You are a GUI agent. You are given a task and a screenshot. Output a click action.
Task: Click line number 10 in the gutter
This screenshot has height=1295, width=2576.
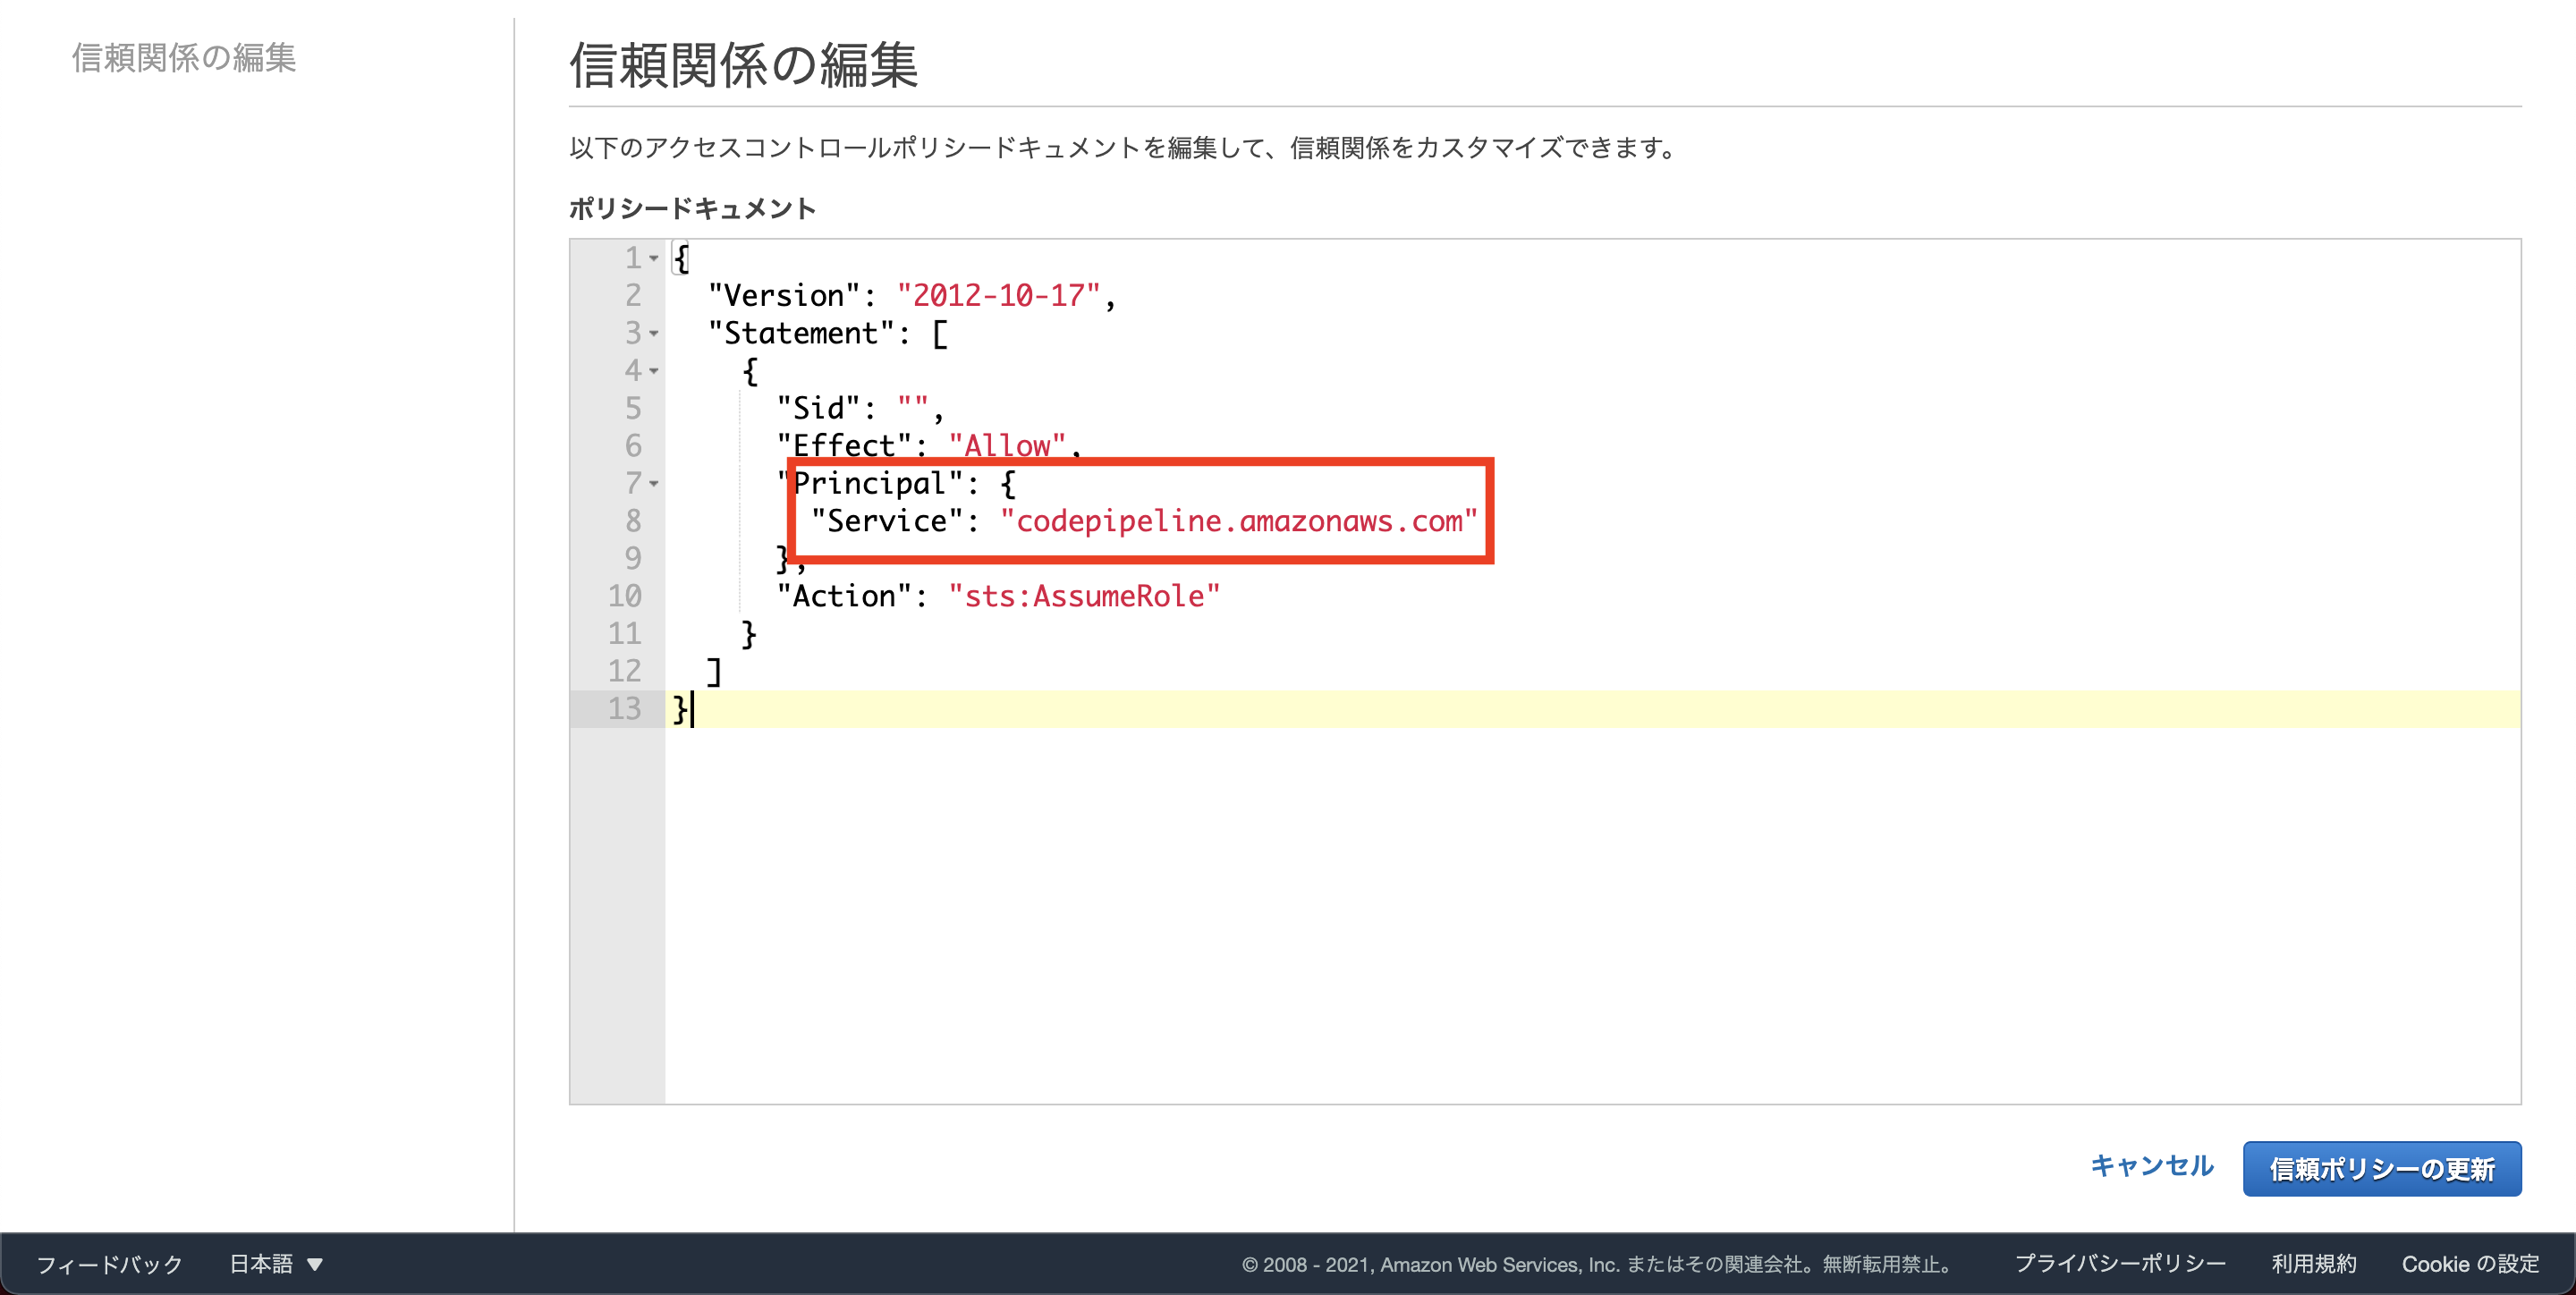[x=624, y=596]
